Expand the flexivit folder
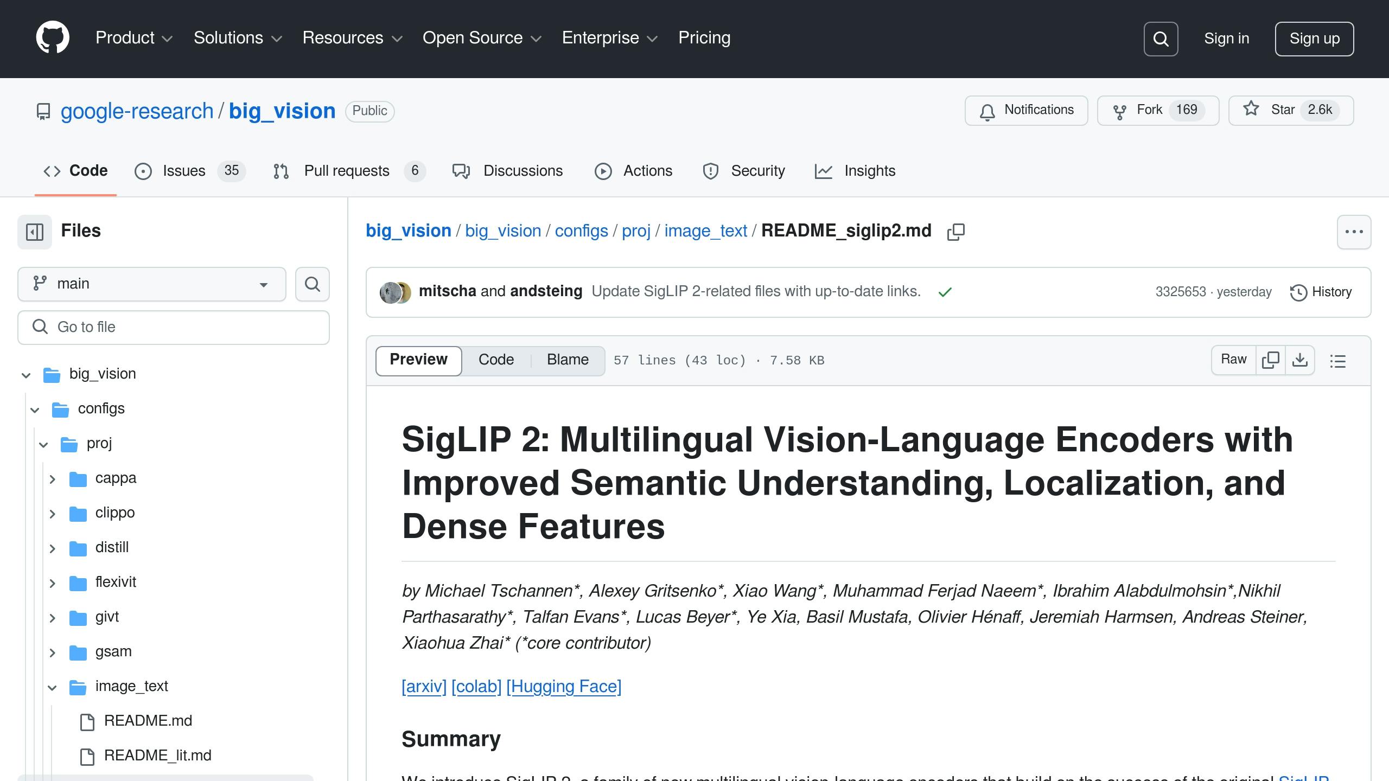Image resolution: width=1389 pixels, height=781 pixels. [x=52, y=583]
